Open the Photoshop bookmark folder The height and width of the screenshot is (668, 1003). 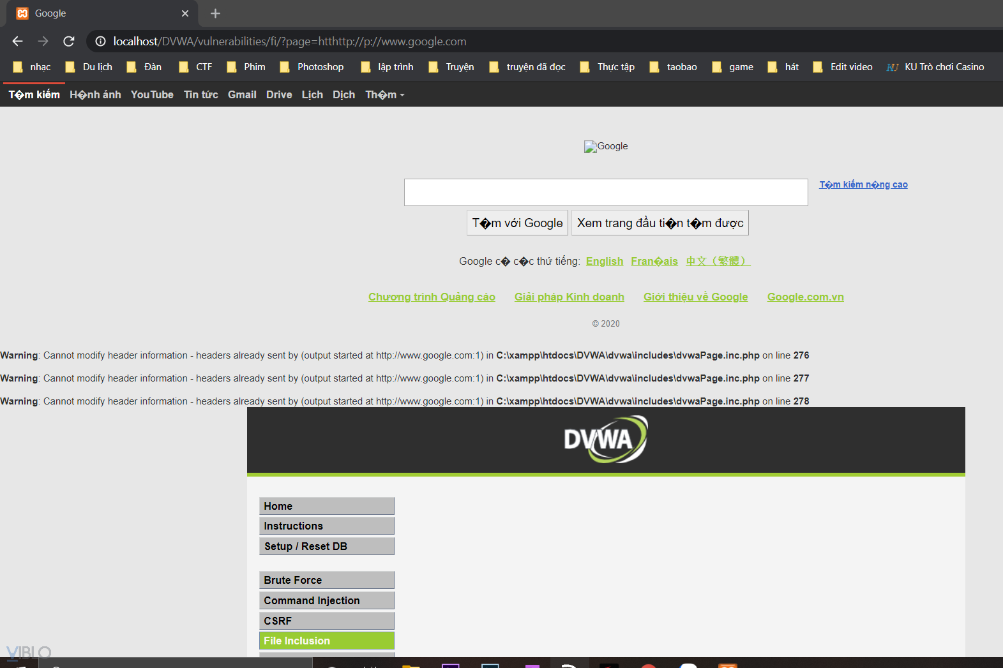(x=312, y=67)
